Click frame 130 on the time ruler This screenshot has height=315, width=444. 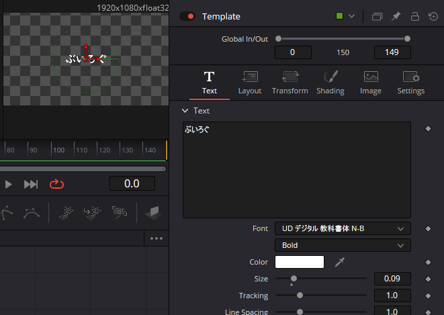point(127,150)
